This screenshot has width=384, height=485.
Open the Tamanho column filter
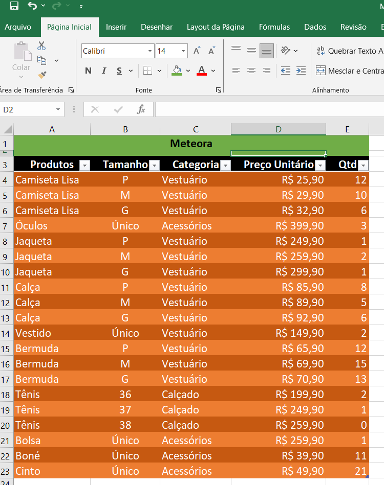click(x=154, y=166)
